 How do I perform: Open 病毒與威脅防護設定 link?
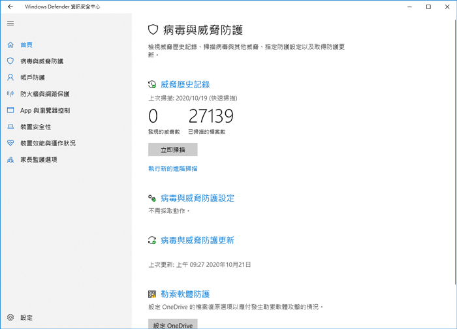click(198, 198)
